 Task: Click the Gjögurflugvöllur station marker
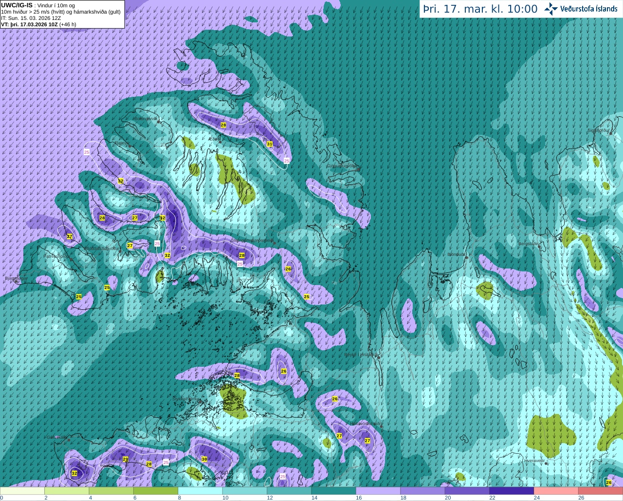[358, 168]
